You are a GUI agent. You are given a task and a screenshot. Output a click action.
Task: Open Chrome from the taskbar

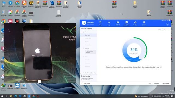pyautogui.click(x=33, y=96)
